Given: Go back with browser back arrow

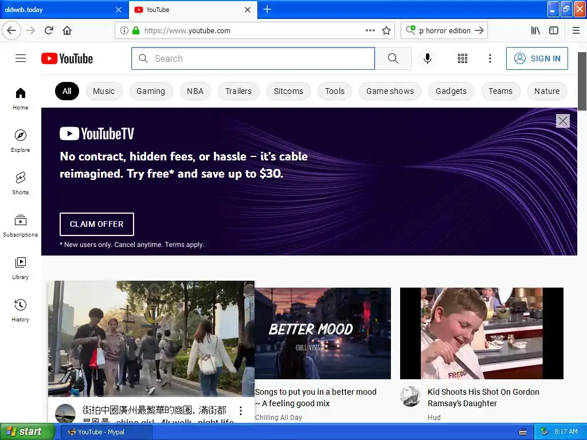Looking at the screenshot, I should coord(11,31).
